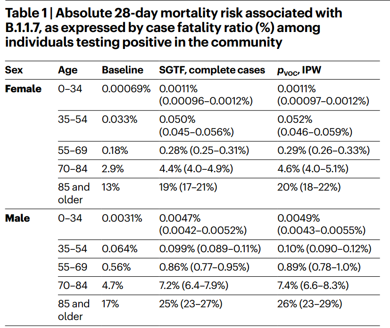Click the 20% (18–22%) cell
The height and width of the screenshot is (328, 390).
pos(309,187)
